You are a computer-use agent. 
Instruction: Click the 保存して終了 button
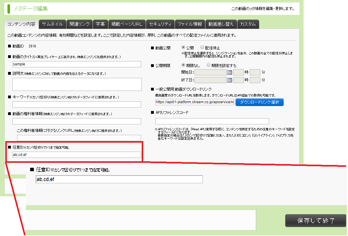pyautogui.click(x=316, y=220)
